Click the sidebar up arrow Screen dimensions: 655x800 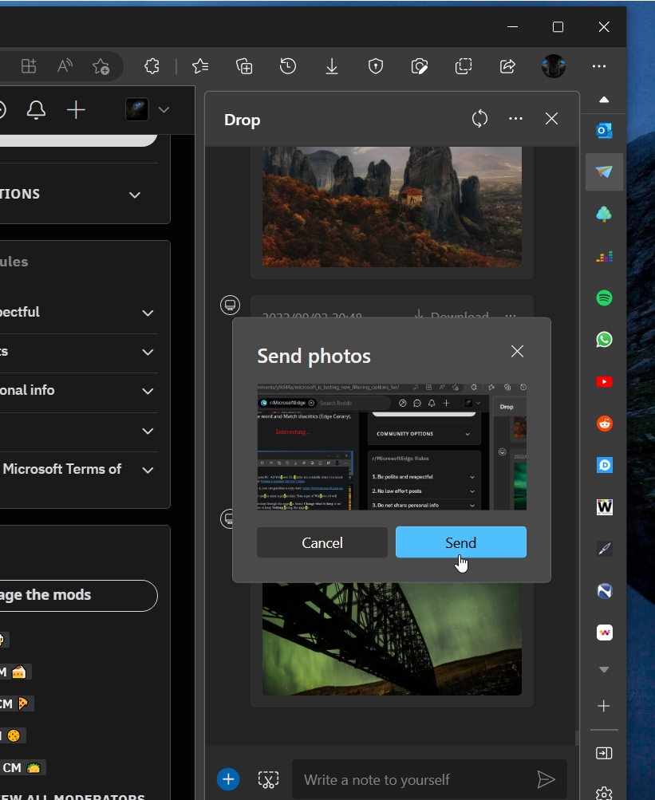coord(604,100)
